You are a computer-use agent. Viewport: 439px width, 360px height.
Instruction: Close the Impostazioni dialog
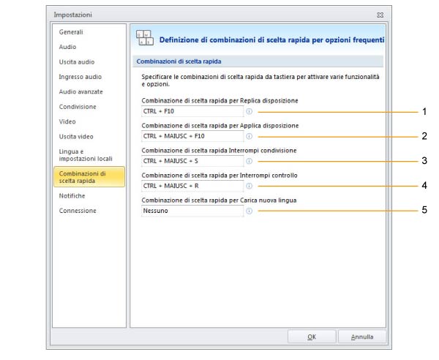pos(380,15)
